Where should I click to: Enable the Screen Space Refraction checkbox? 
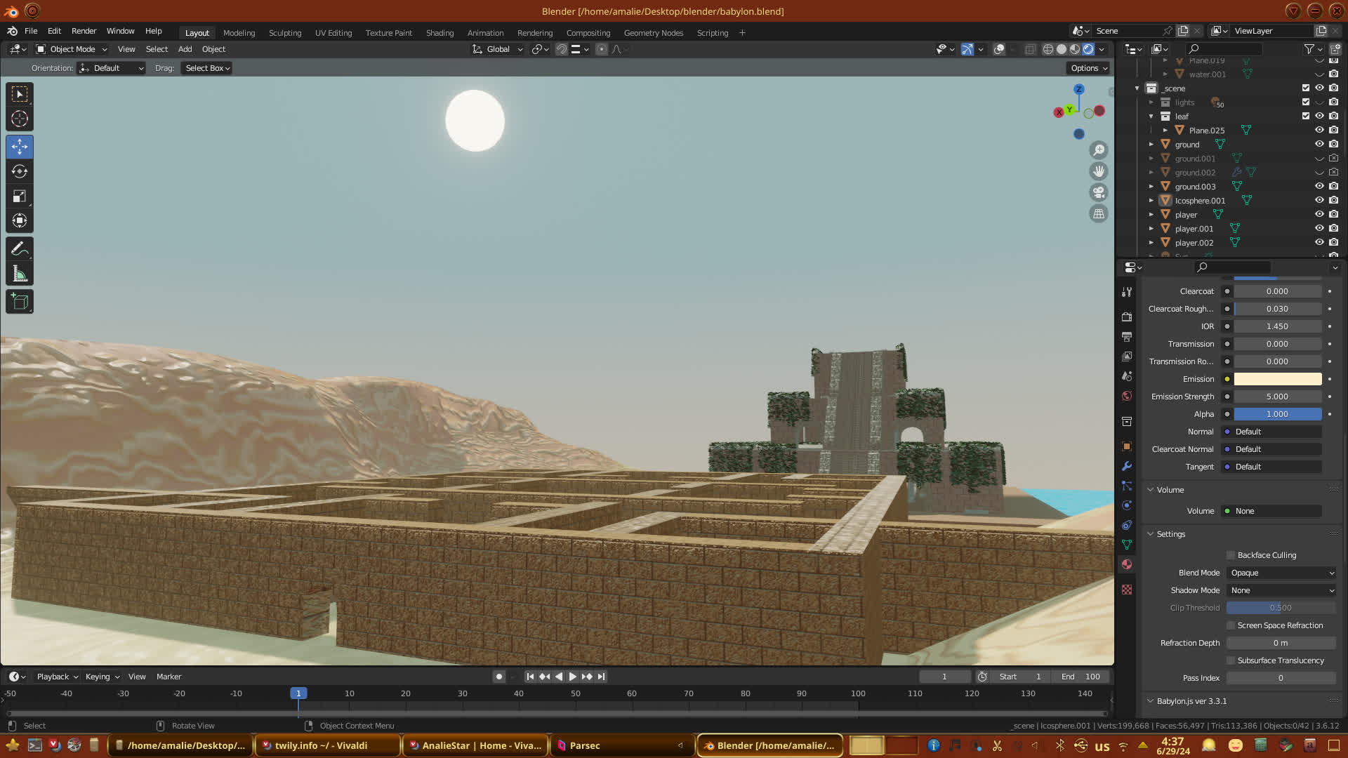click(1231, 625)
